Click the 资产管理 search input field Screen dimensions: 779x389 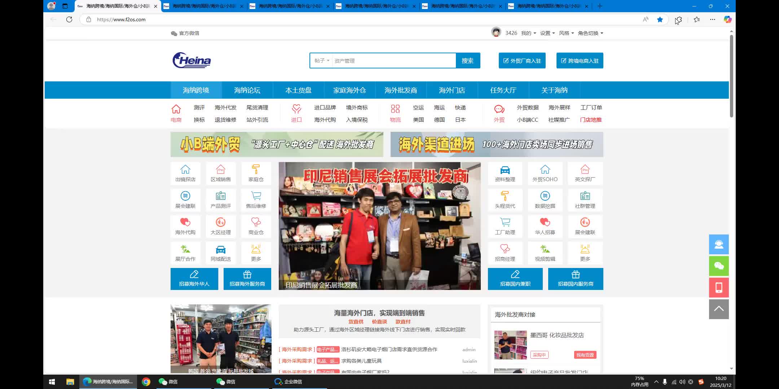click(393, 61)
